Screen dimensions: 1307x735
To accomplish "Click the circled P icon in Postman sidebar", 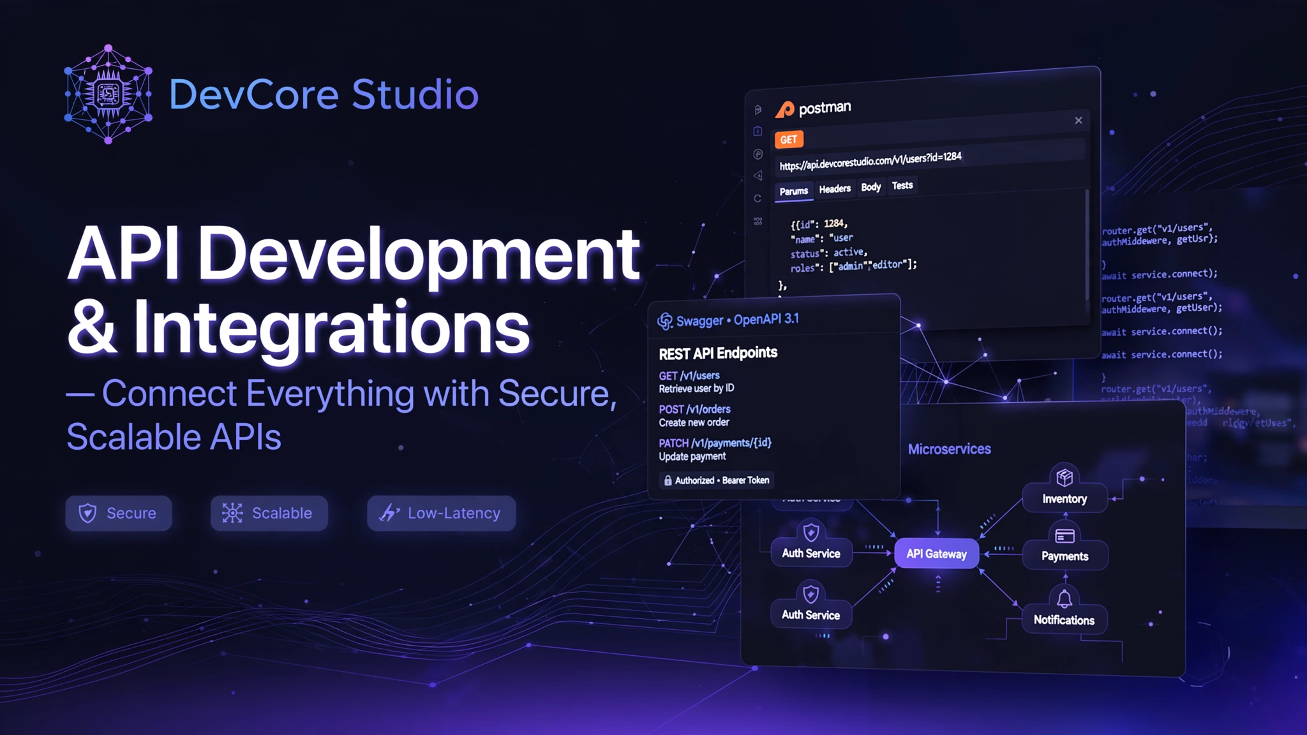I will pos(758,154).
